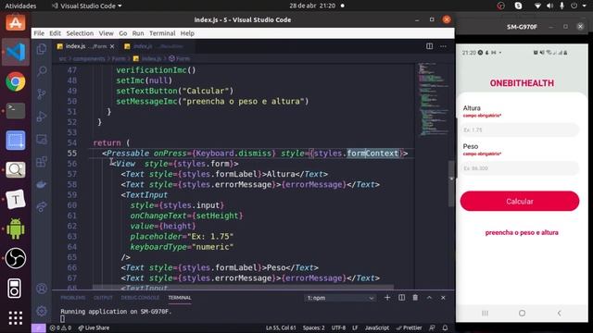Image resolution: width=593 pixels, height=333 pixels.
Task: Open editor More Actions ellipsis
Action: pyautogui.click(x=443, y=46)
